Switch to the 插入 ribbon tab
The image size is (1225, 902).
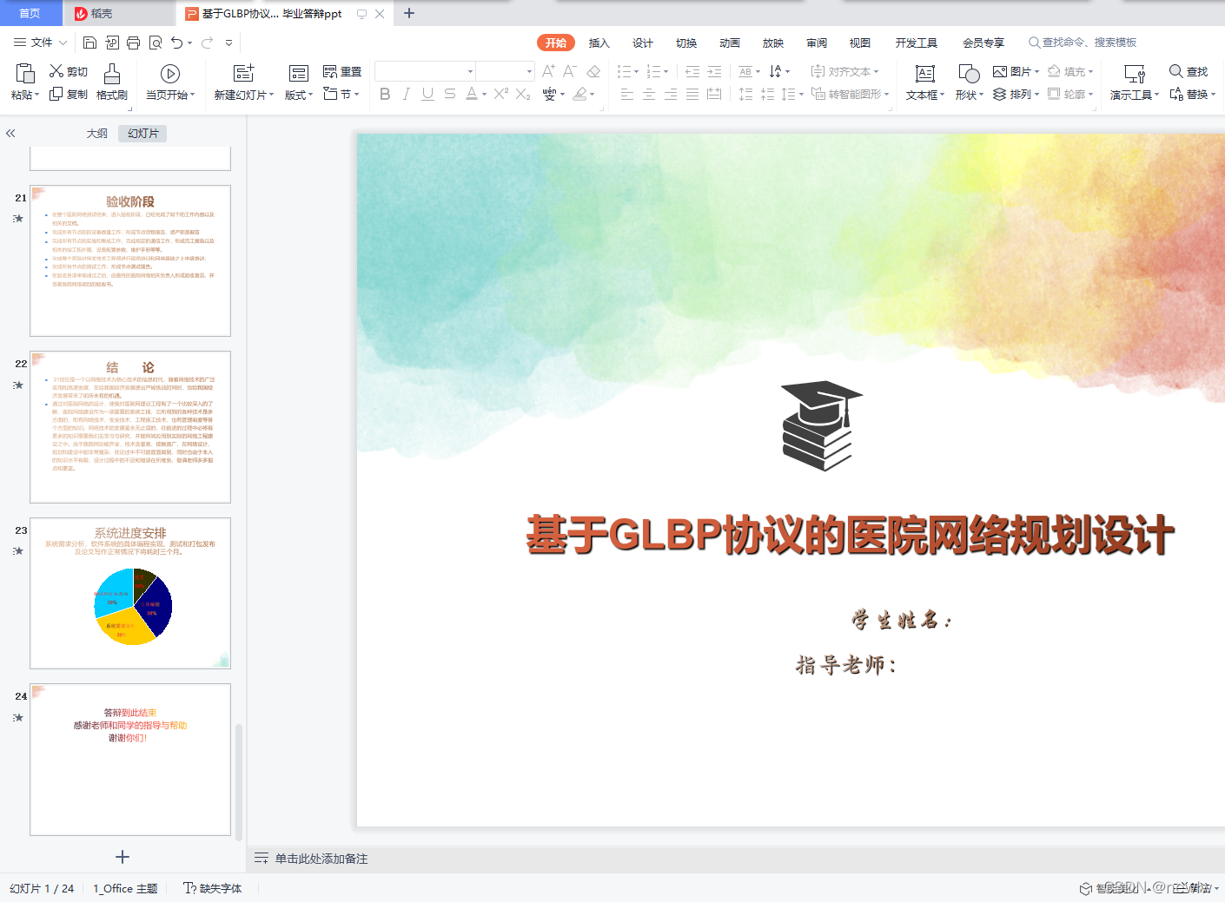tap(599, 42)
